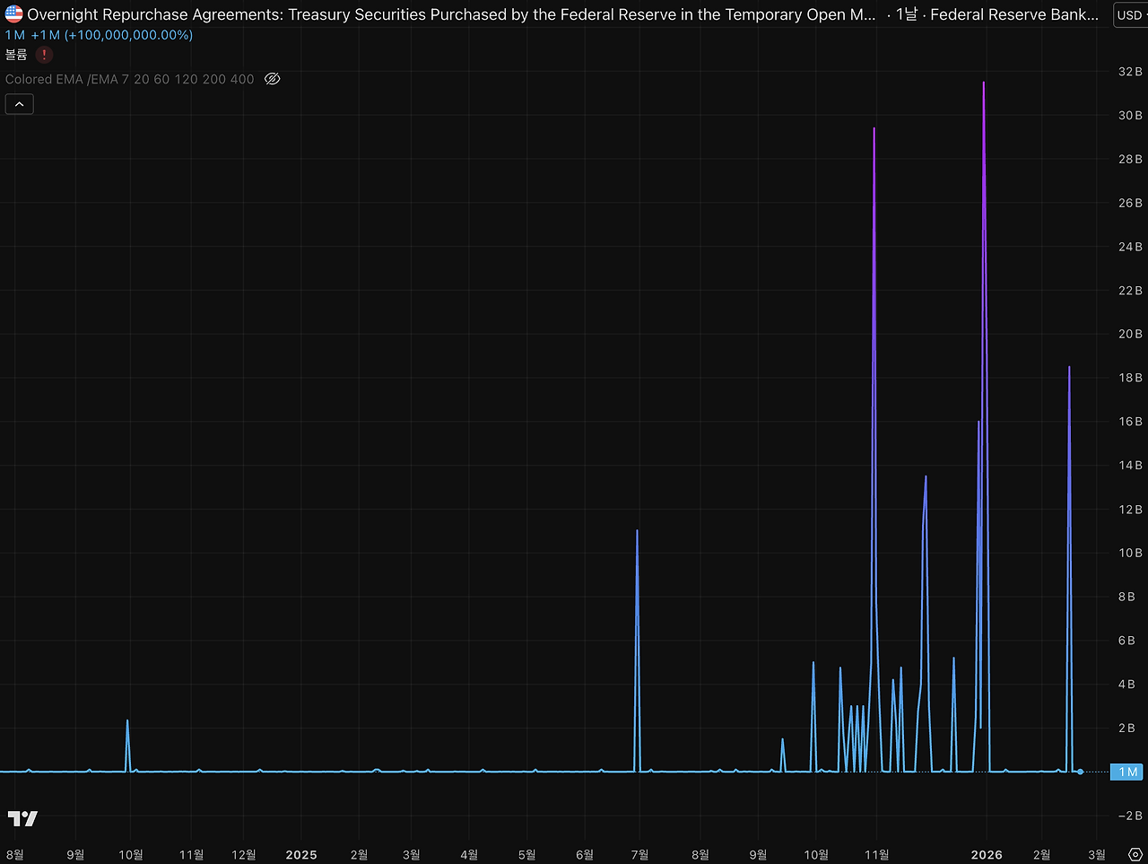Click the 4B price axis label
This screenshot has height=864, width=1148.
[x=1126, y=685]
